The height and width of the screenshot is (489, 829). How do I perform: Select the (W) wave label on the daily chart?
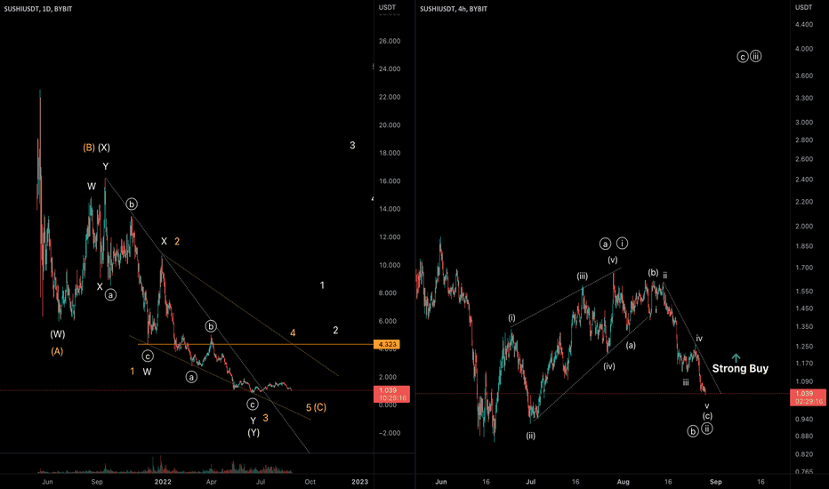(57, 334)
